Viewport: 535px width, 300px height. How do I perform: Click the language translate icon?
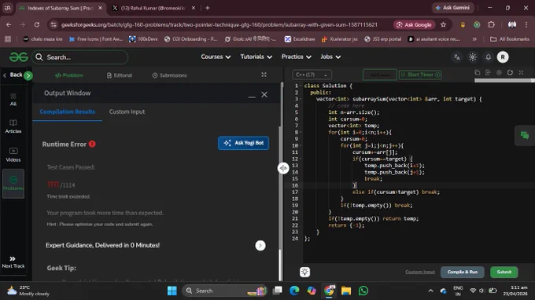click(x=457, y=57)
